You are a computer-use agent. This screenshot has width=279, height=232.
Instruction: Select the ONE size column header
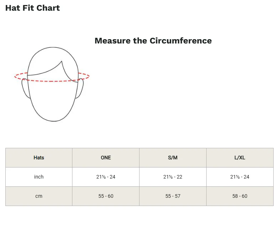(x=106, y=158)
